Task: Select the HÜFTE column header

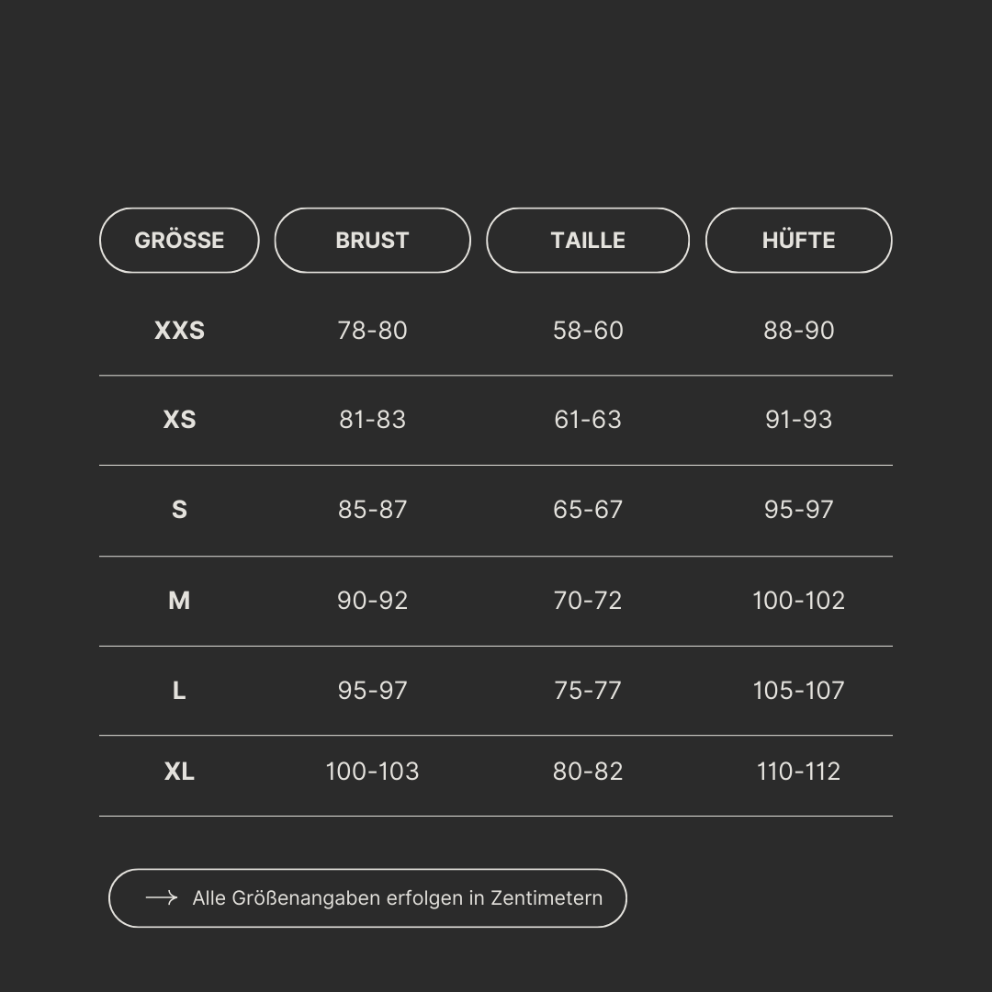Action: (798, 240)
